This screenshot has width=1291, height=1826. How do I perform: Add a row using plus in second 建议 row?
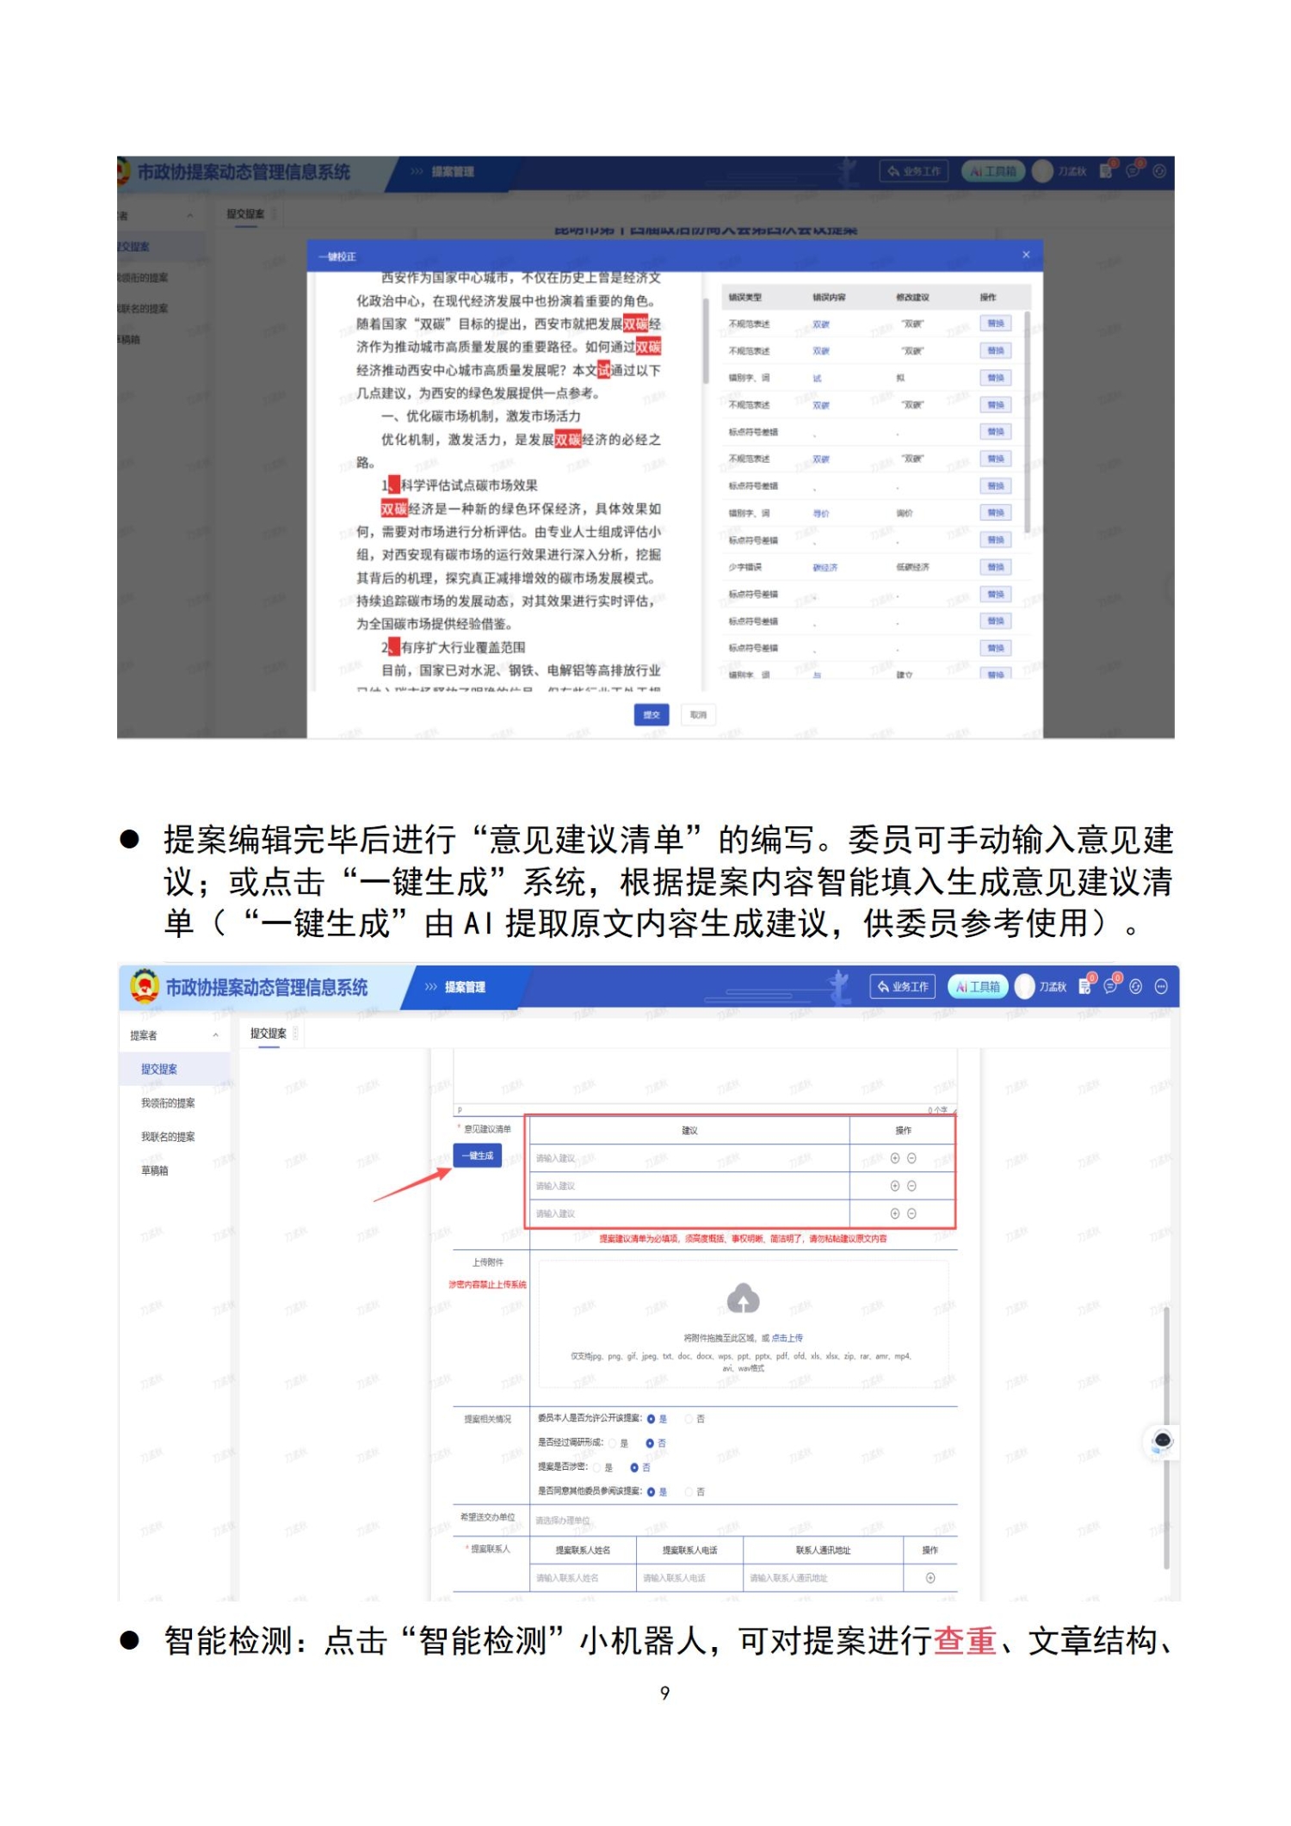click(x=894, y=1186)
